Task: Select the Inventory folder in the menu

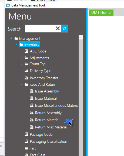Action: (29, 45)
